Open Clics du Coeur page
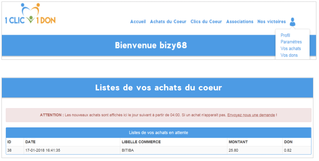The height and width of the screenshot is (161, 319). [x=206, y=21]
